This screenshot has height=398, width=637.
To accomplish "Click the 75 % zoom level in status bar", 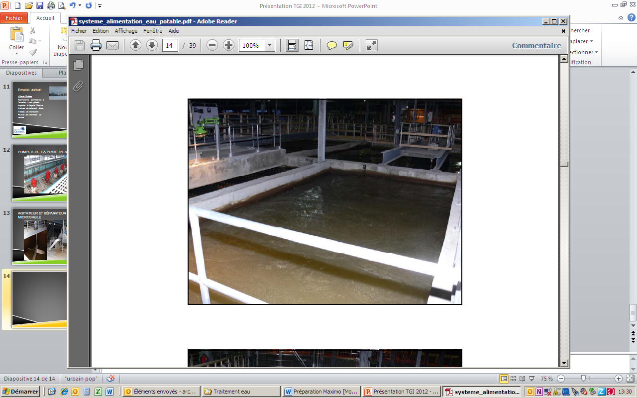I will point(547,379).
